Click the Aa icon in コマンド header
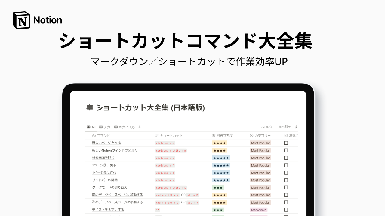The image size is (385, 216). (94, 135)
